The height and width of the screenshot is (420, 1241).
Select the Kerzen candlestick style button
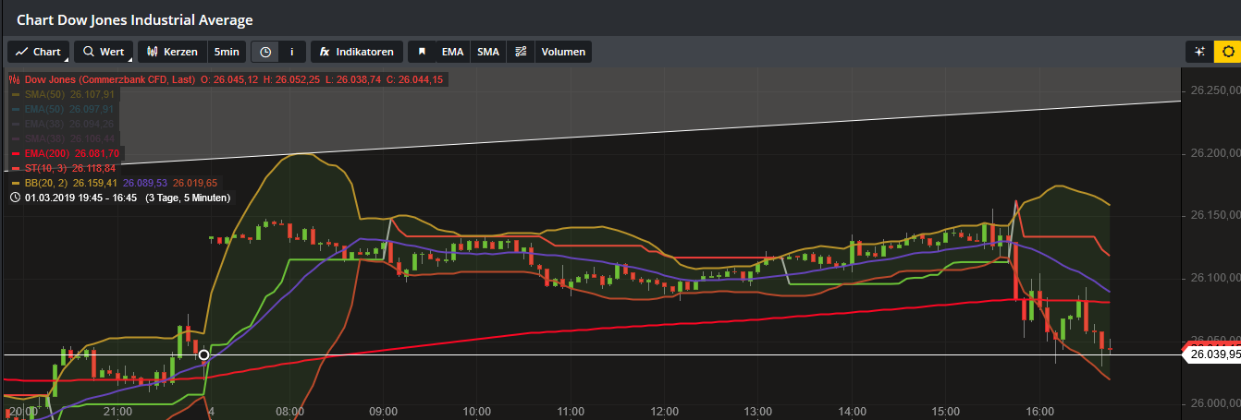(172, 52)
